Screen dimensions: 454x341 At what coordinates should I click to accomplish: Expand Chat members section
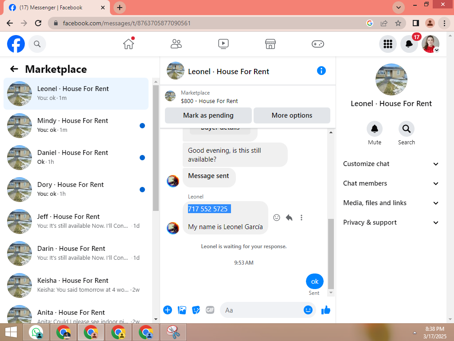click(390, 183)
